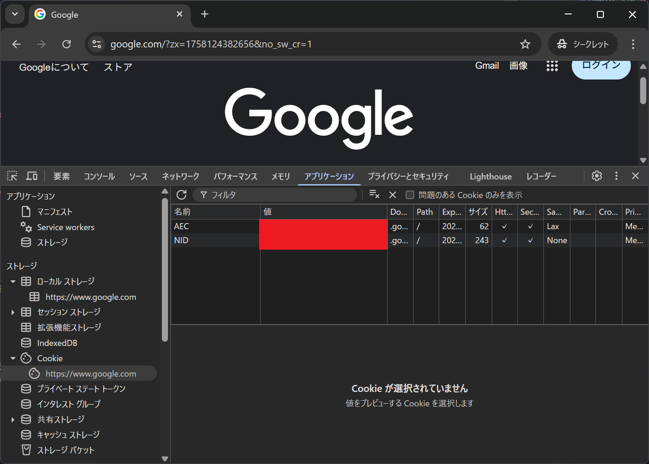Click the inspect element picker icon

(12, 176)
